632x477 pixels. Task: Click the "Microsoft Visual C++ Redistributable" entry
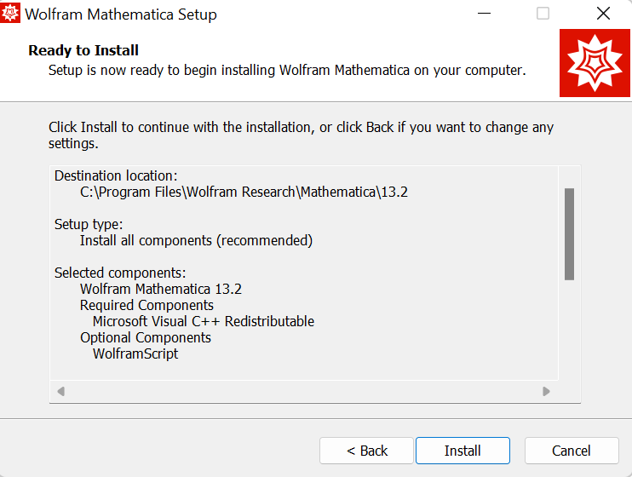204,322
